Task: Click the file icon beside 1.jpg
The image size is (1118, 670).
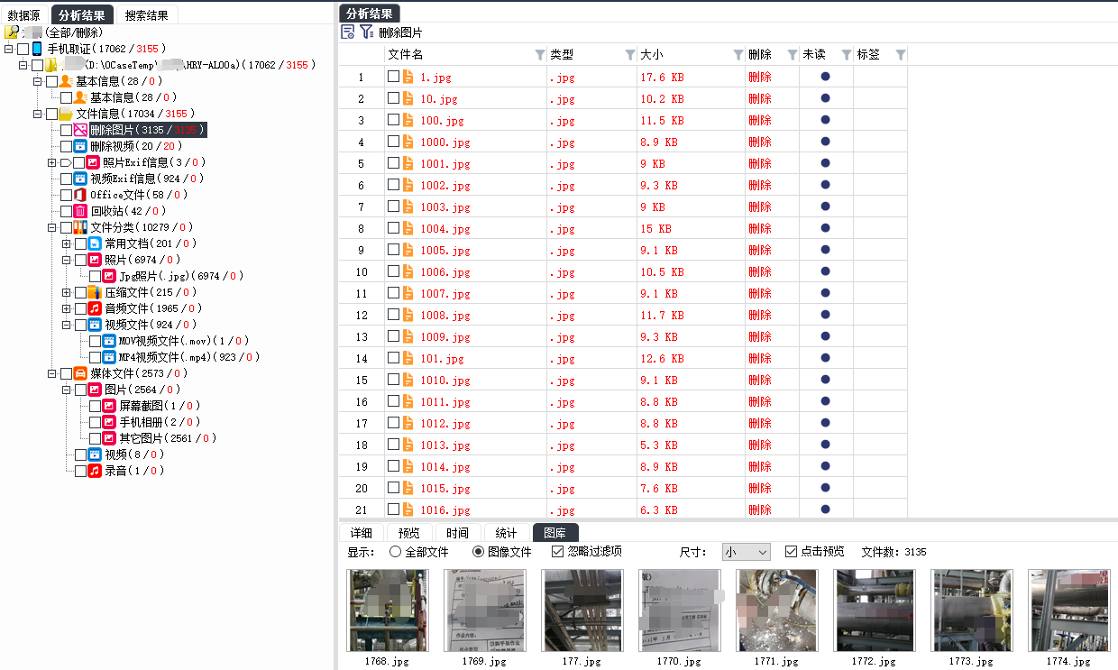Action: point(408,77)
